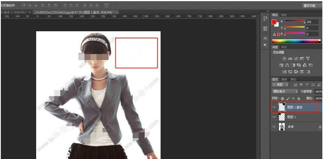Open the 类型 layer filter dropdown

(280, 85)
